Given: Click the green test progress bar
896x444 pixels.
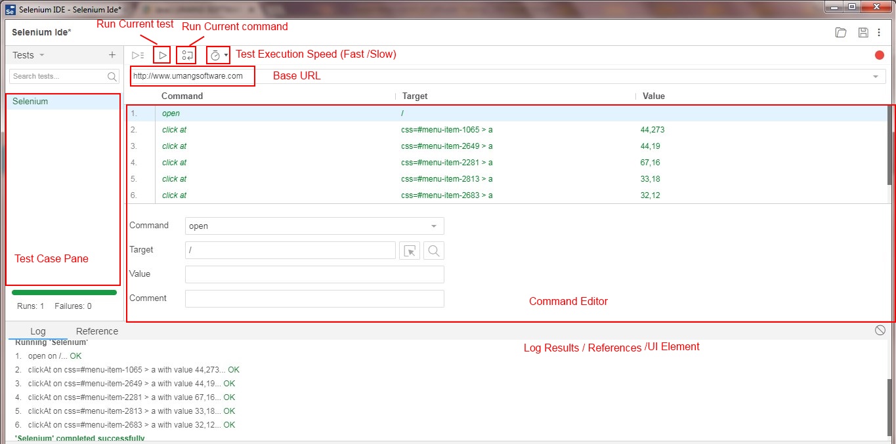Looking at the screenshot, I should point(64,293).
